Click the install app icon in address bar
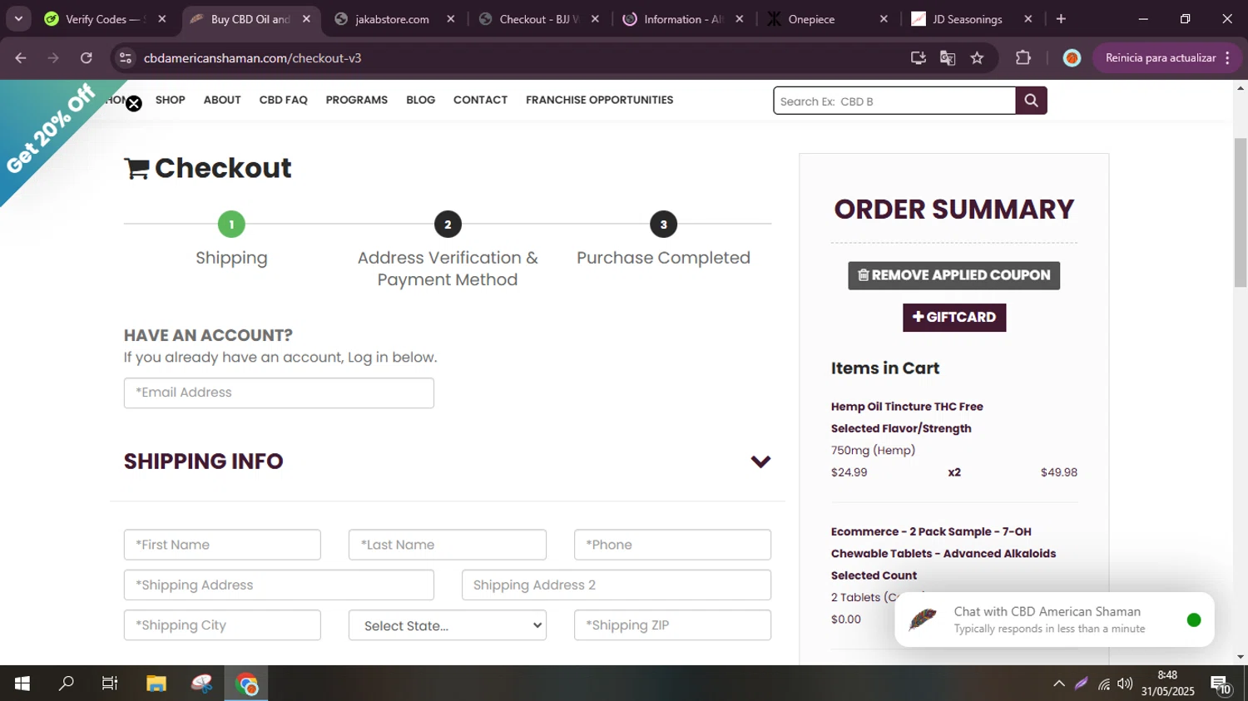 919,58
